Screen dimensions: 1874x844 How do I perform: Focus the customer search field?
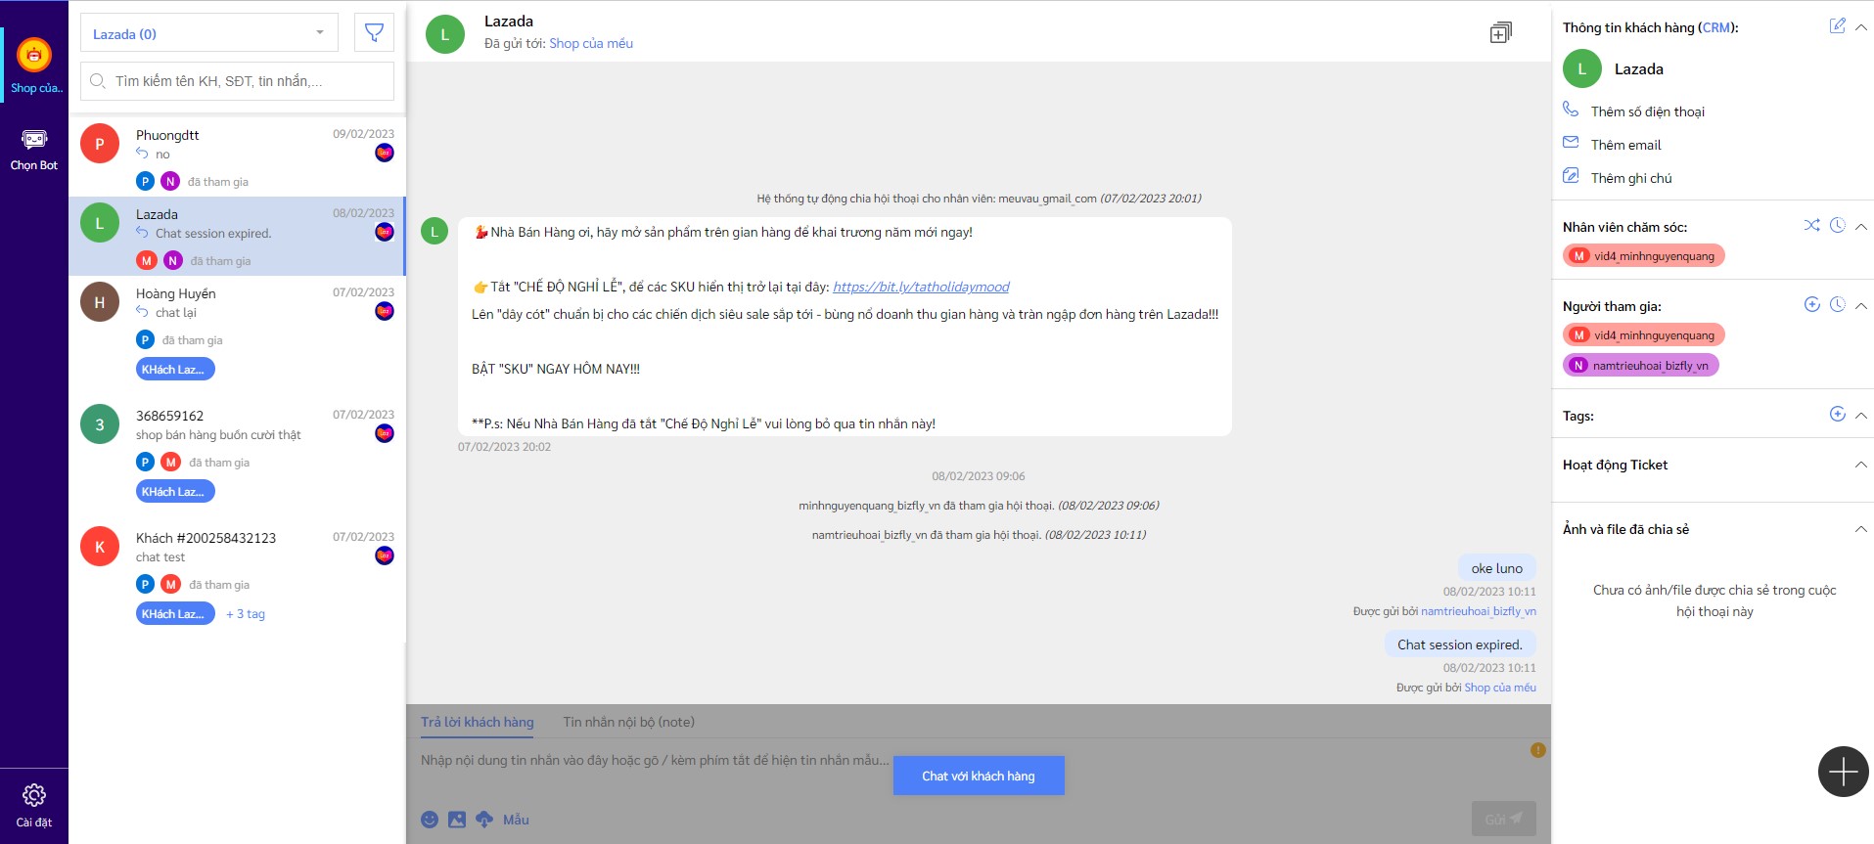(x=238, y=81)
